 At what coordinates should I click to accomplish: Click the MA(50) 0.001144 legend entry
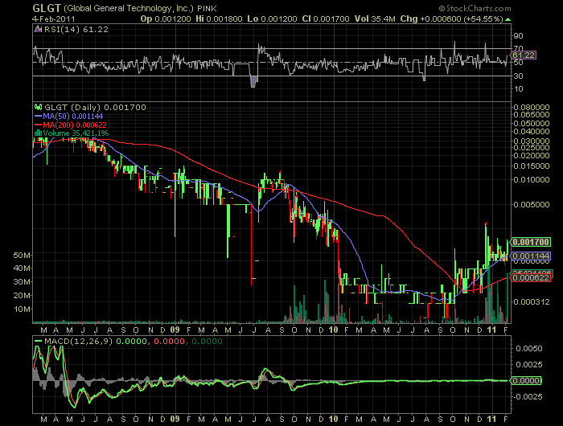point(73,117)
